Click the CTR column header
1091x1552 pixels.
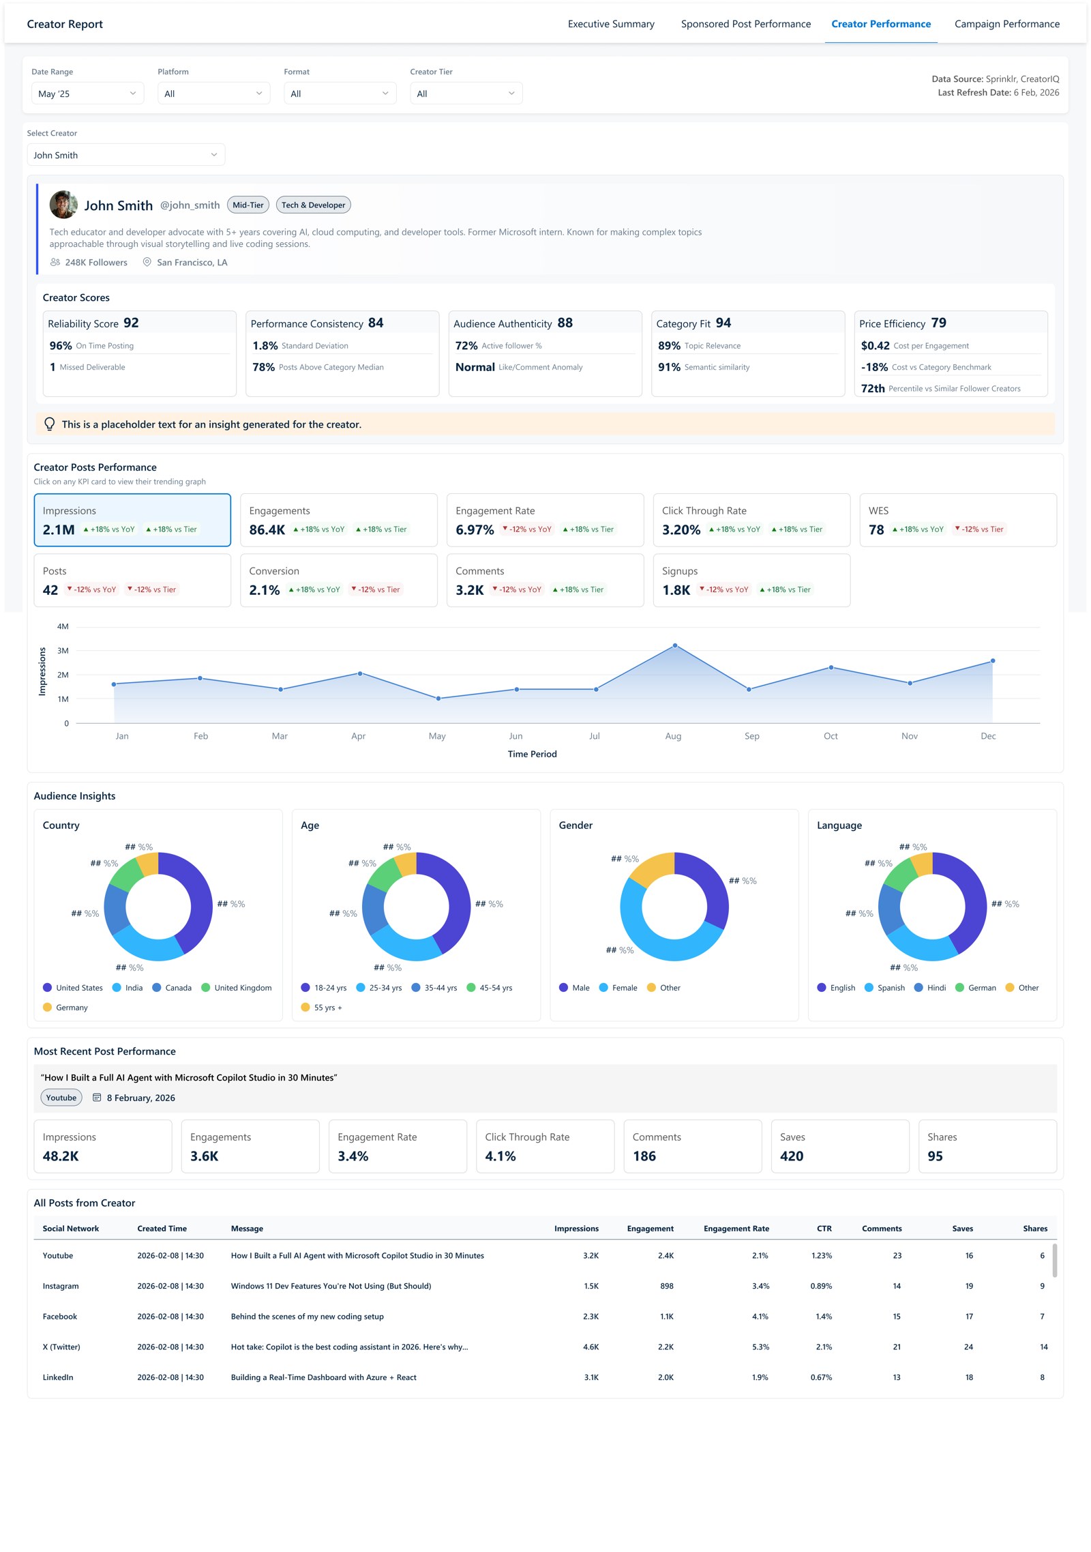click(x=824, y=1229)
